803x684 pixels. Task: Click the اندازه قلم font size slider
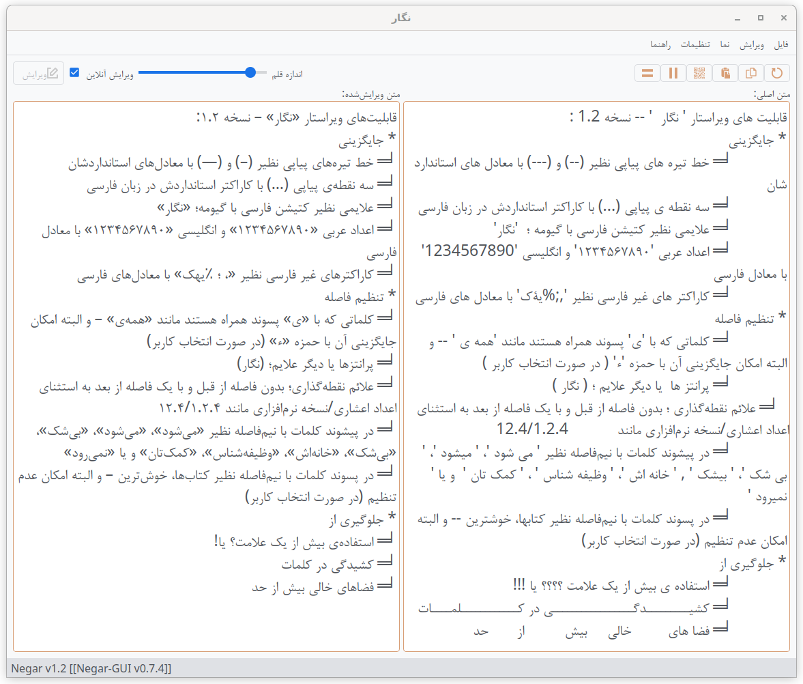click(x=203, y=73)
